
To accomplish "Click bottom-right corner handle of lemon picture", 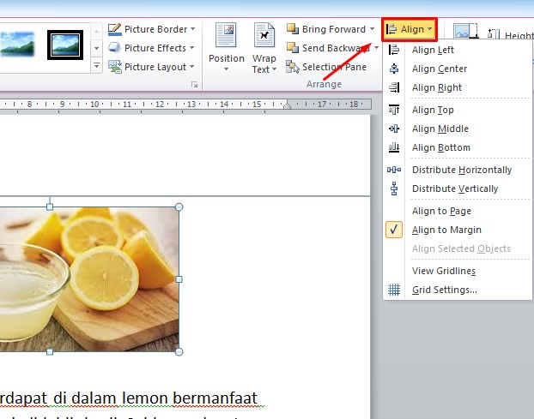I will click(x=179, y=351).
